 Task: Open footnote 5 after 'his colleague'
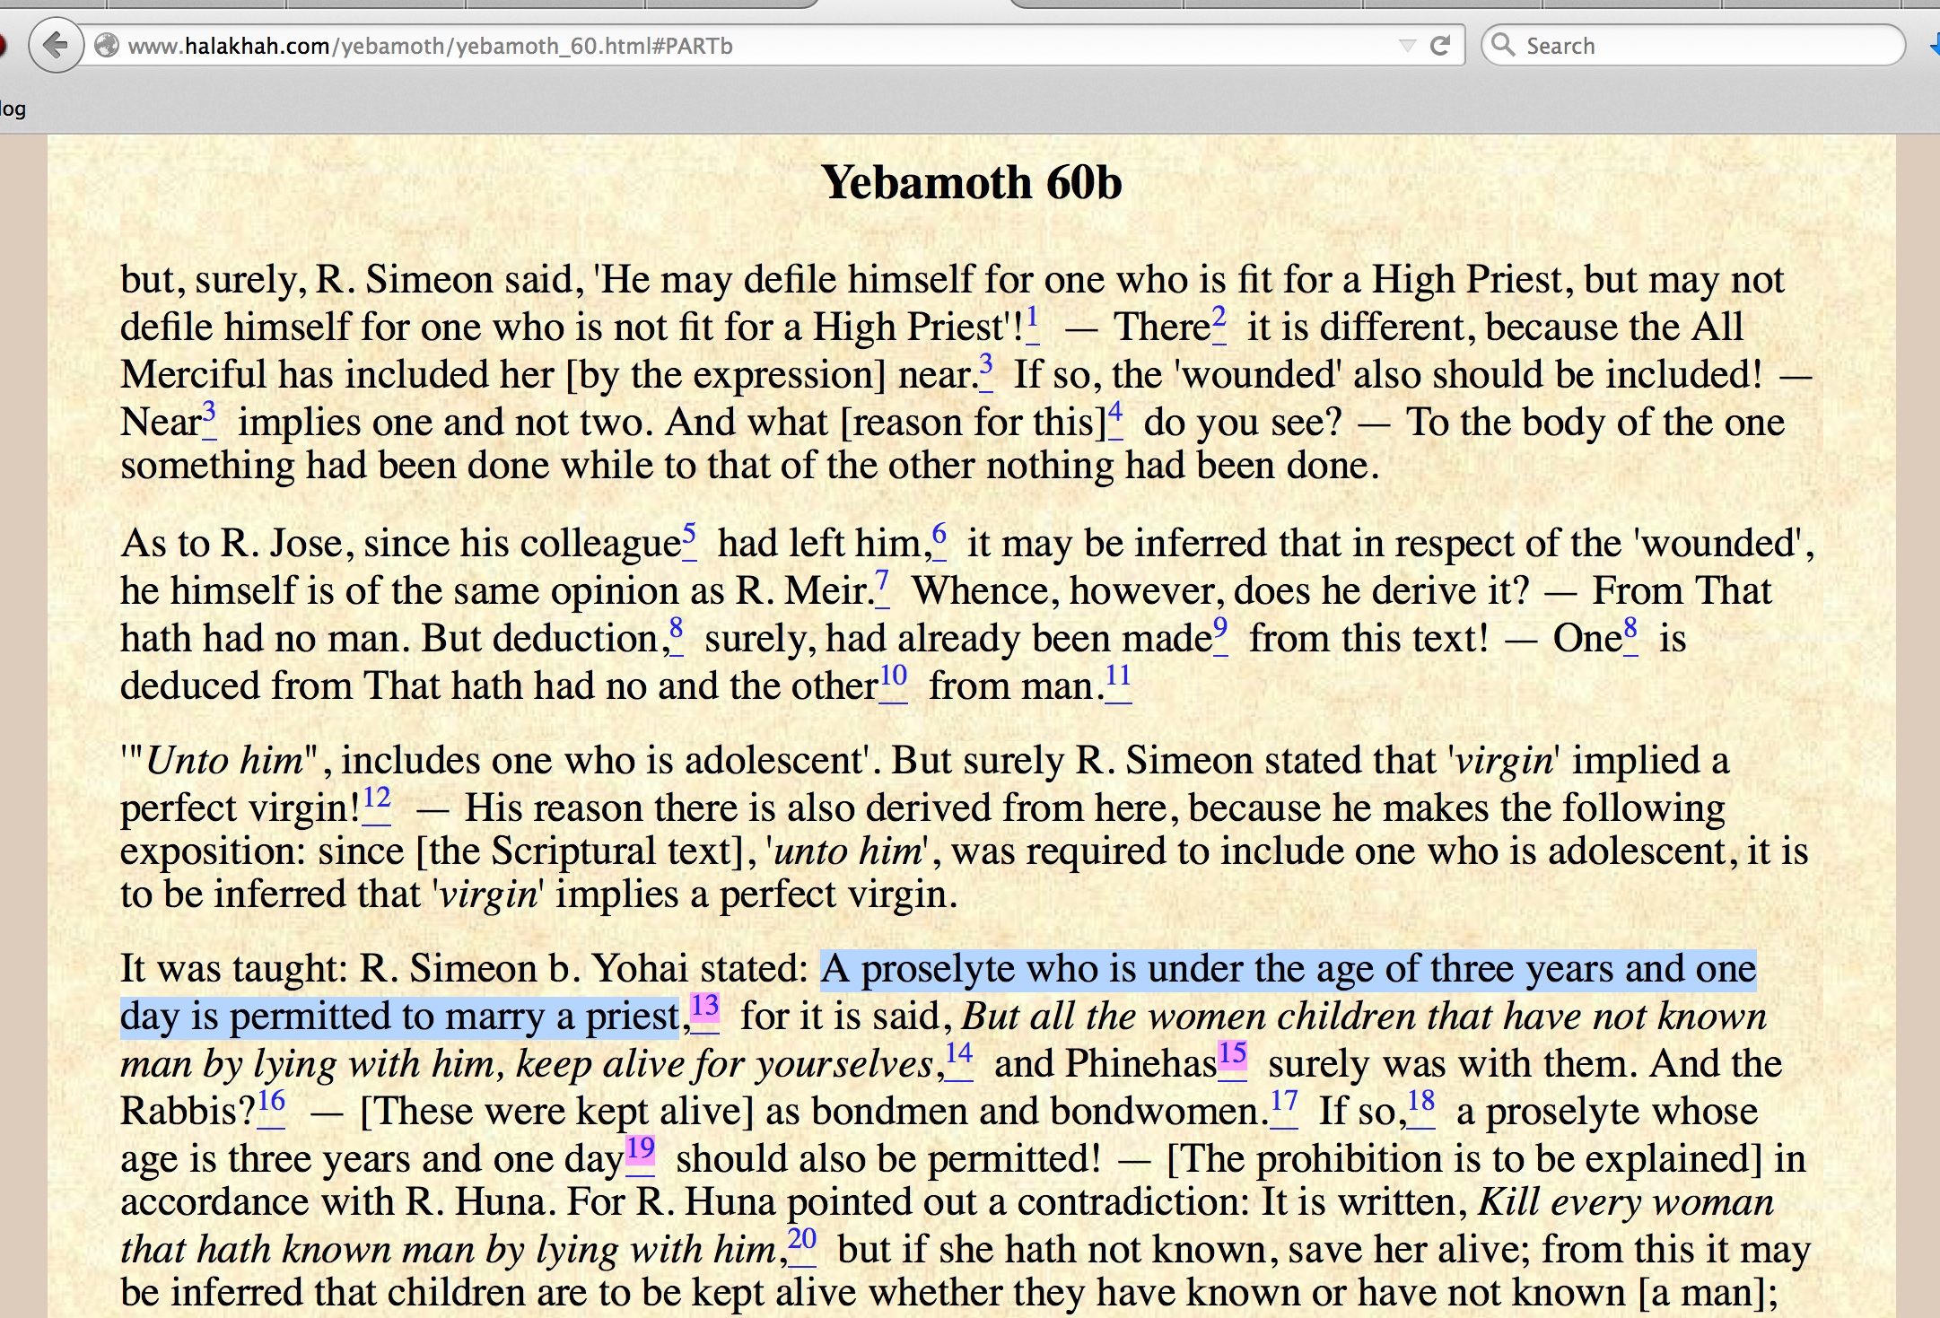[689, 536]
